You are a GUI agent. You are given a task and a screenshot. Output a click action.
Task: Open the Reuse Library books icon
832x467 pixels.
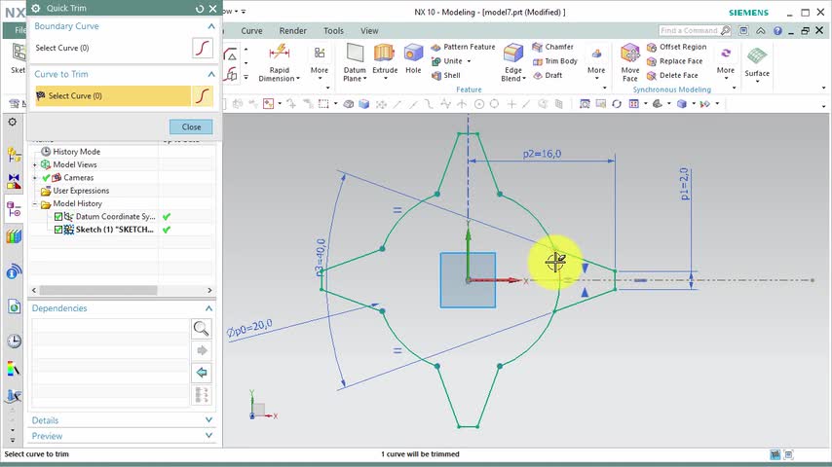(14, 236)
